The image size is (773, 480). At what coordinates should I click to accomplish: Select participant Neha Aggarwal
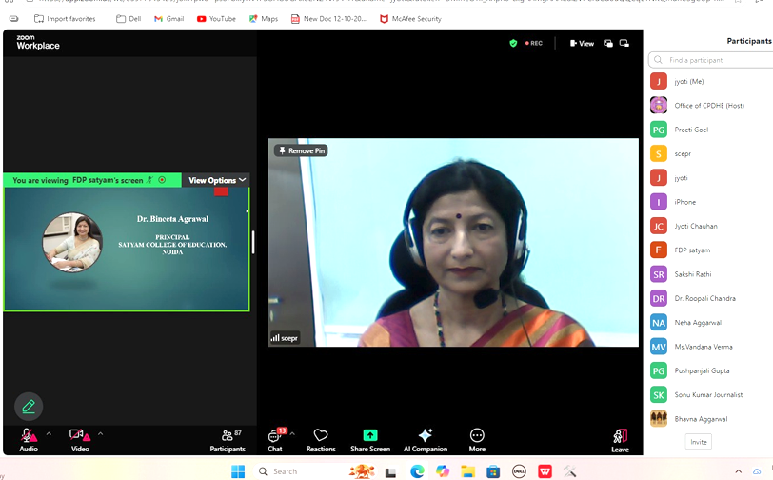(x=710, y=323)
